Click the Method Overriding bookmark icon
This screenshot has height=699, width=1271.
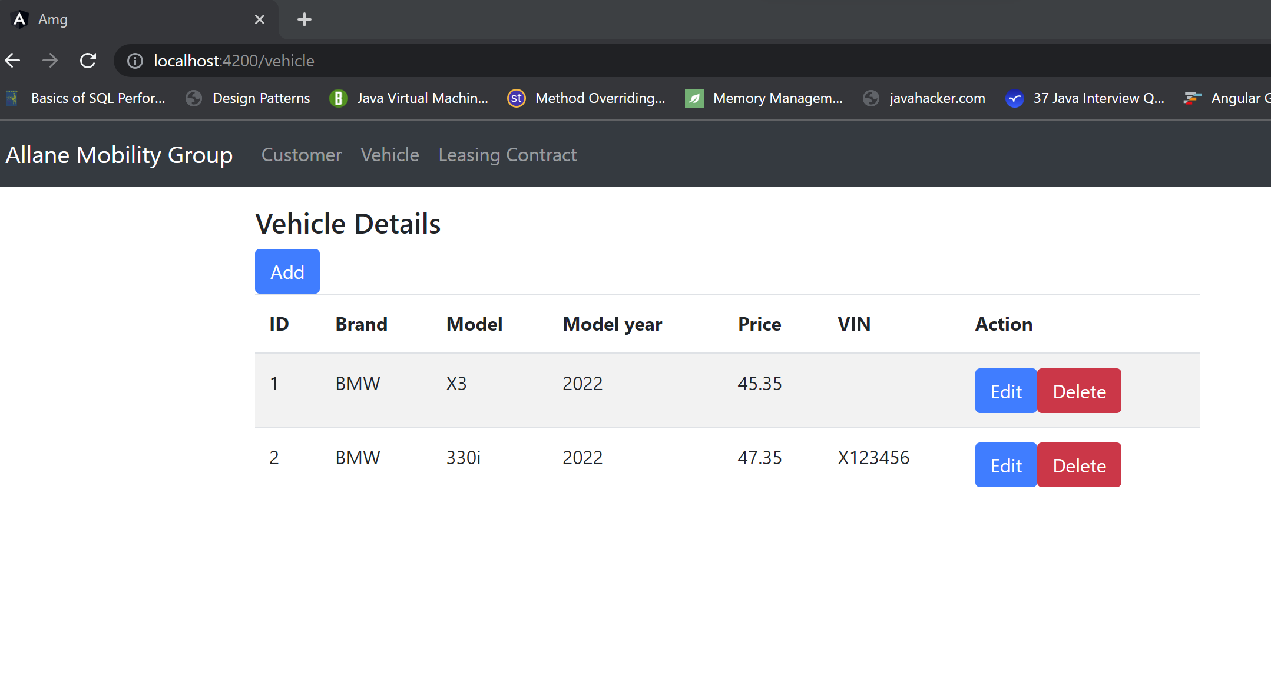tap(516, 98)
